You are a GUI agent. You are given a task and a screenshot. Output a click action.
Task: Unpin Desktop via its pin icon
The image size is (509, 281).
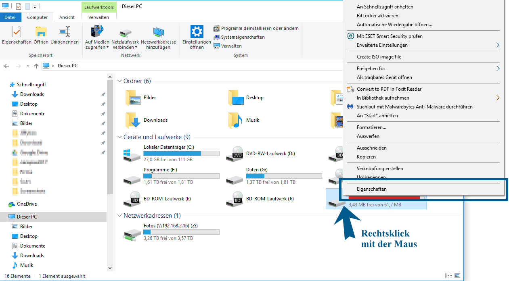[103, 104]
